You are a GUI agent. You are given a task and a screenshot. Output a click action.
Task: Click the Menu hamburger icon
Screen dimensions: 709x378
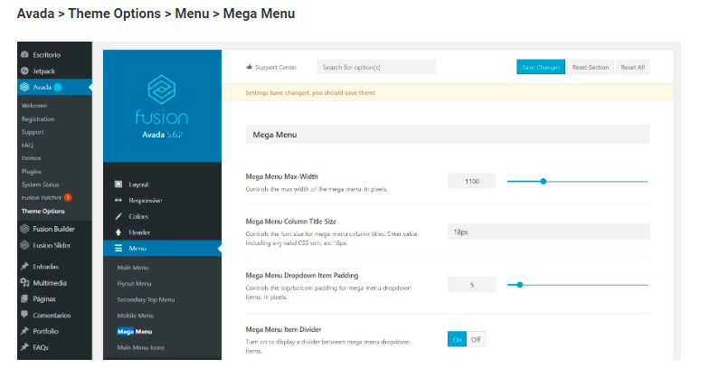click(x=118, y=248)
